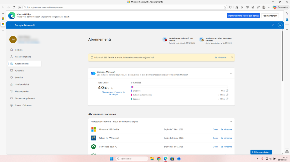Click the storage usage progress bar
The height and width of the screenshot is (162, 290).
(180, 87)
